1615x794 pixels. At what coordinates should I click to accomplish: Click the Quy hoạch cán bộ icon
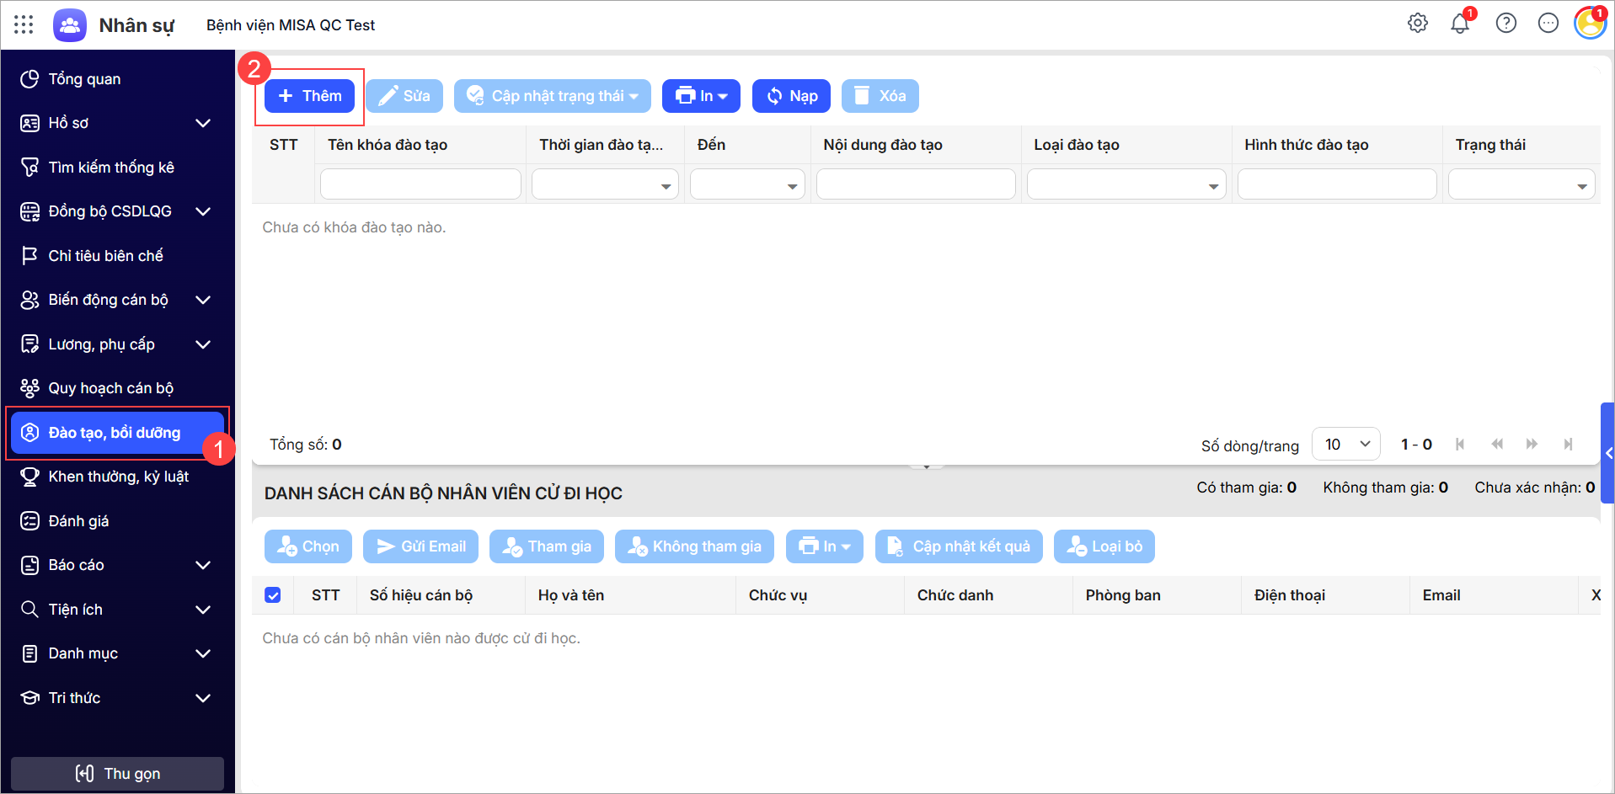[29, 388]
